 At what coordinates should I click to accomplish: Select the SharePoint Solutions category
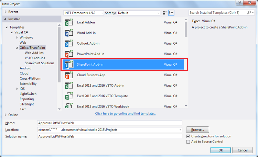40,63
